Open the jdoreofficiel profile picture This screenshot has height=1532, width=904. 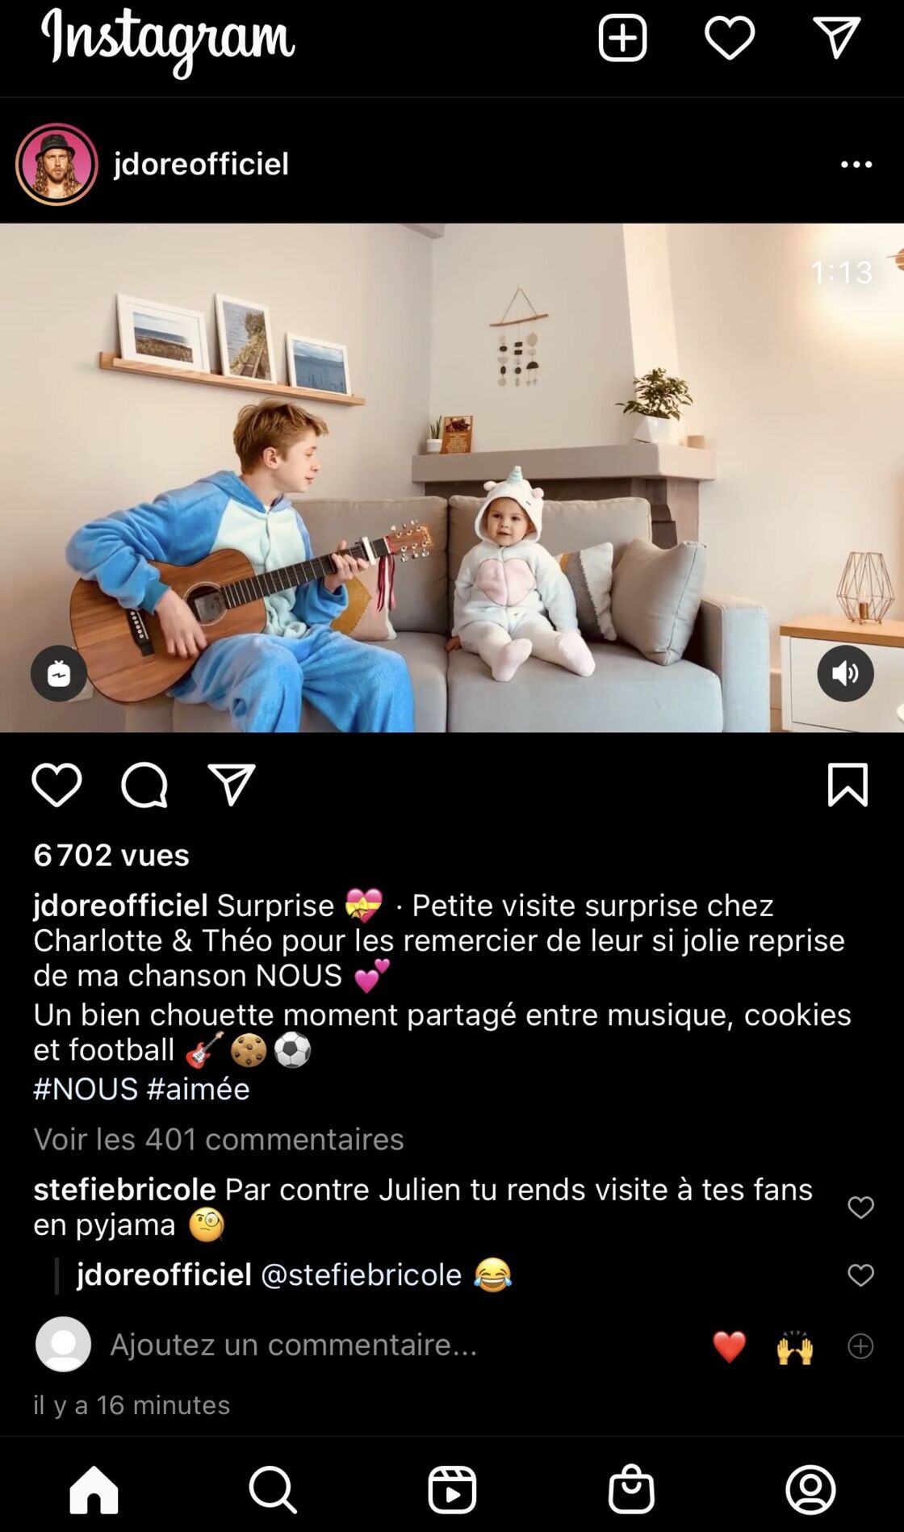(56, 164)
